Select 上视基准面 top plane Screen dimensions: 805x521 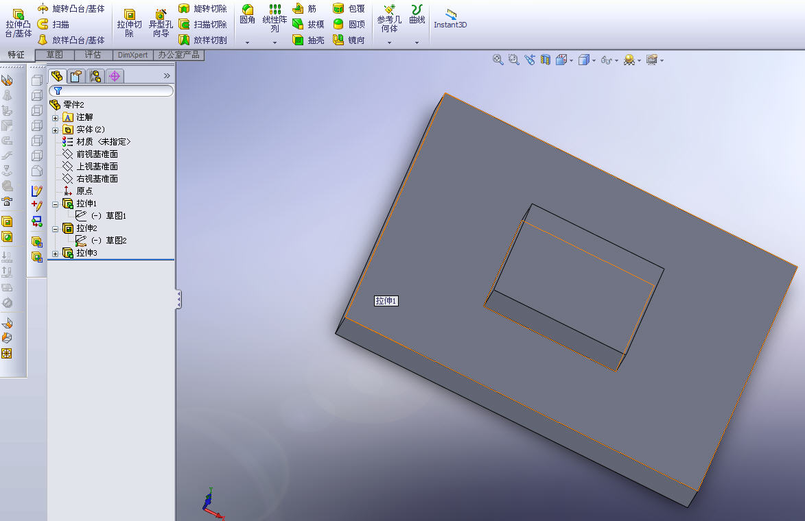(x=91, y=166)
